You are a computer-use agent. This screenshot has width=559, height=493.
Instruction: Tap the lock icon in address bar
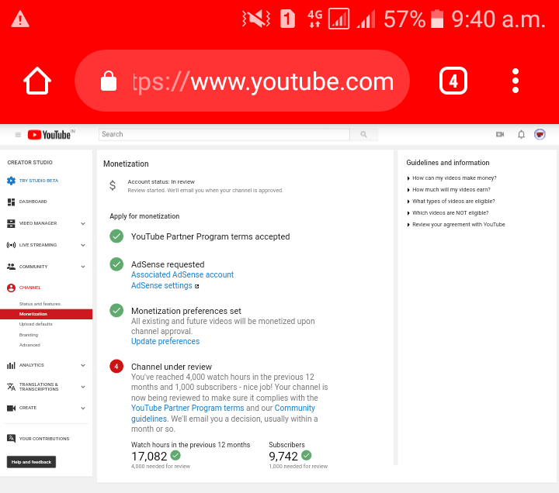point(109,81)
